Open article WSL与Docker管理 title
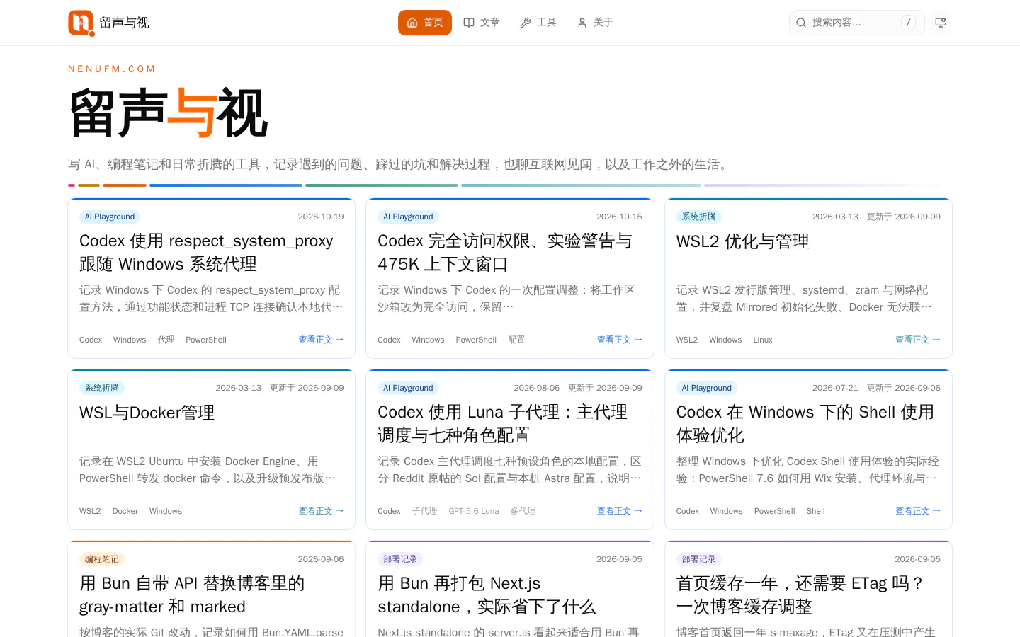Screen dimensions: 1020x637 click(x=147, y=413)
